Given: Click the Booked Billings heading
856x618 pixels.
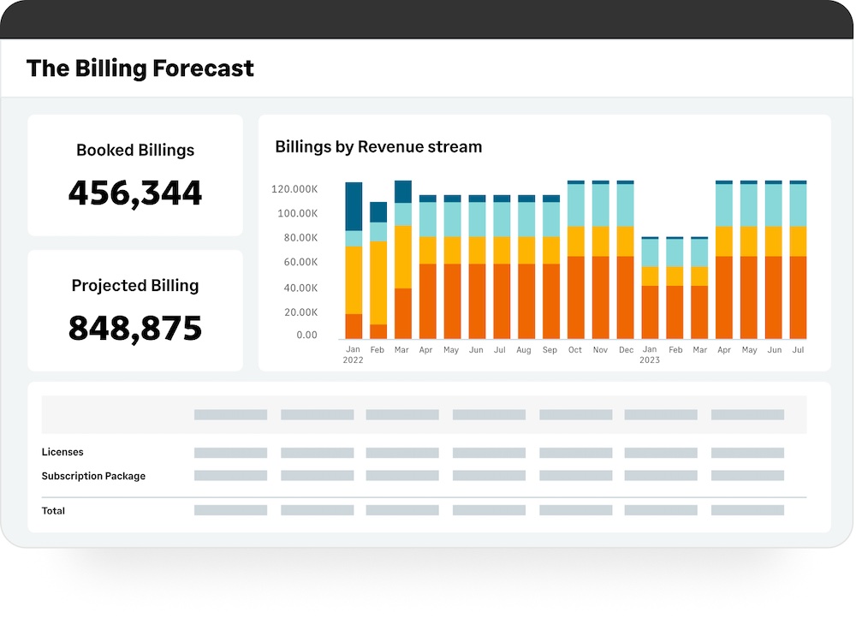Looking at the screenshot, I should (x=135, y=151).
